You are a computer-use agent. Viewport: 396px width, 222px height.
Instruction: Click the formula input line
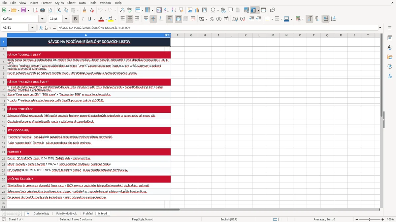click(217, 28)
